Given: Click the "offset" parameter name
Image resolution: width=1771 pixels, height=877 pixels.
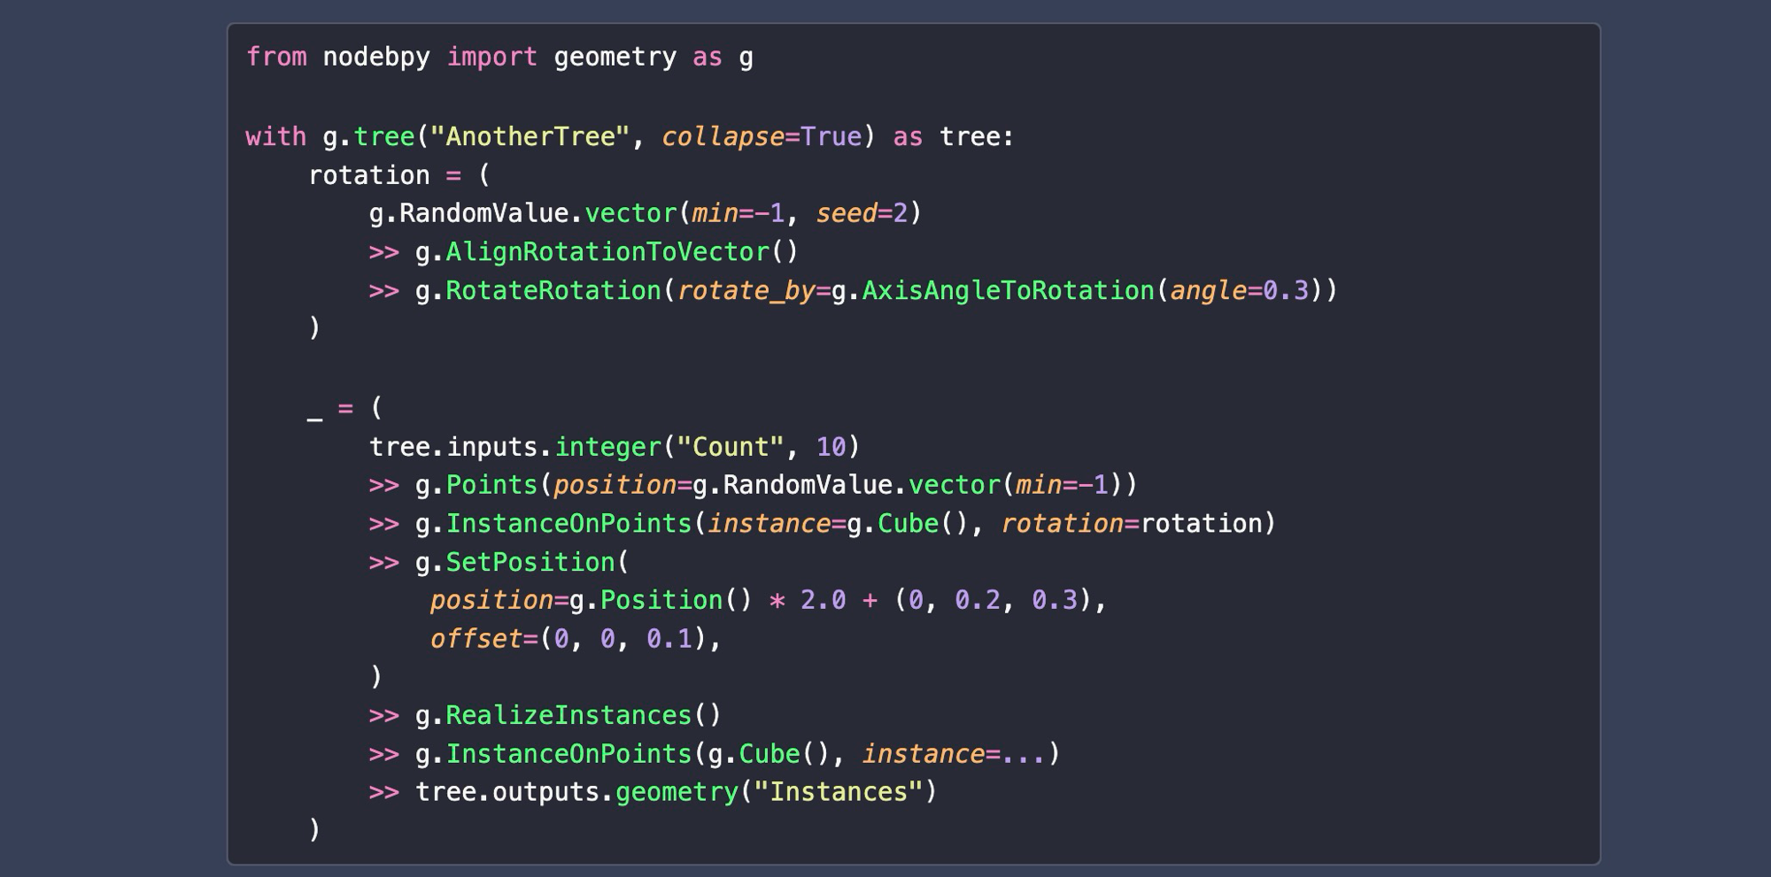Looking at the screenshot, I should pos(476,639).
